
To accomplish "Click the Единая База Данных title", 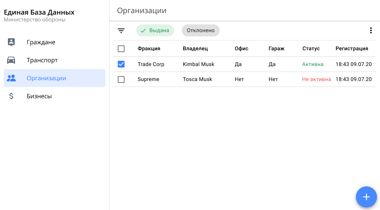I will [x=39, y=12].
